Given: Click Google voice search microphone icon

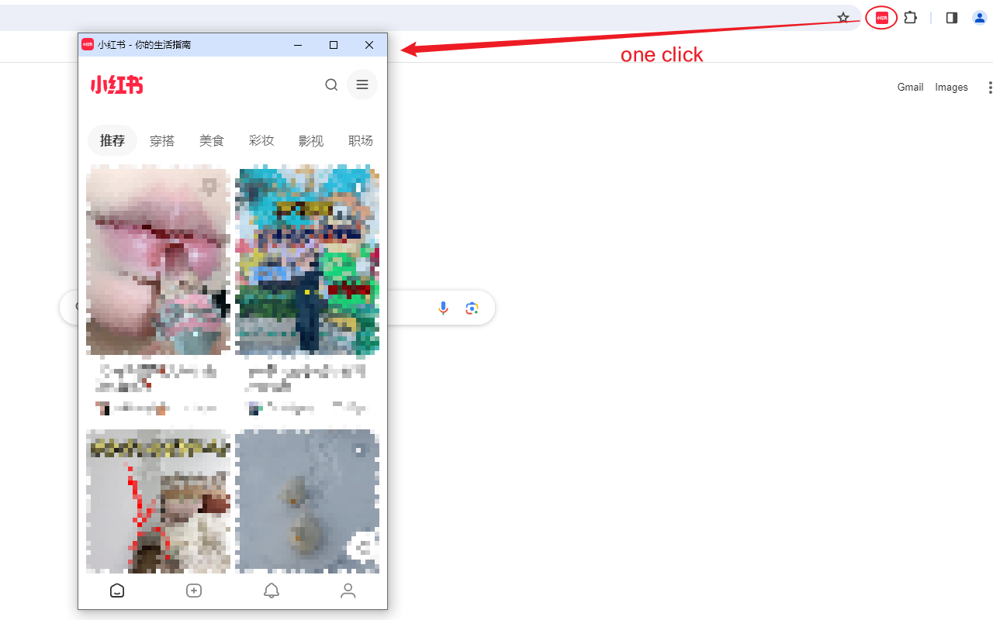Looking at the screenshot, I should coord(443,308).
